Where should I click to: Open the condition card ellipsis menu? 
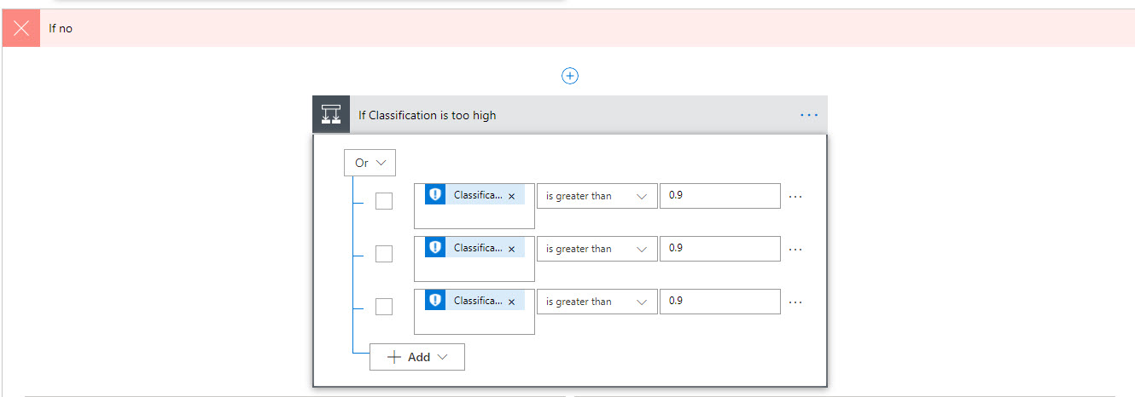click(809, 115)
